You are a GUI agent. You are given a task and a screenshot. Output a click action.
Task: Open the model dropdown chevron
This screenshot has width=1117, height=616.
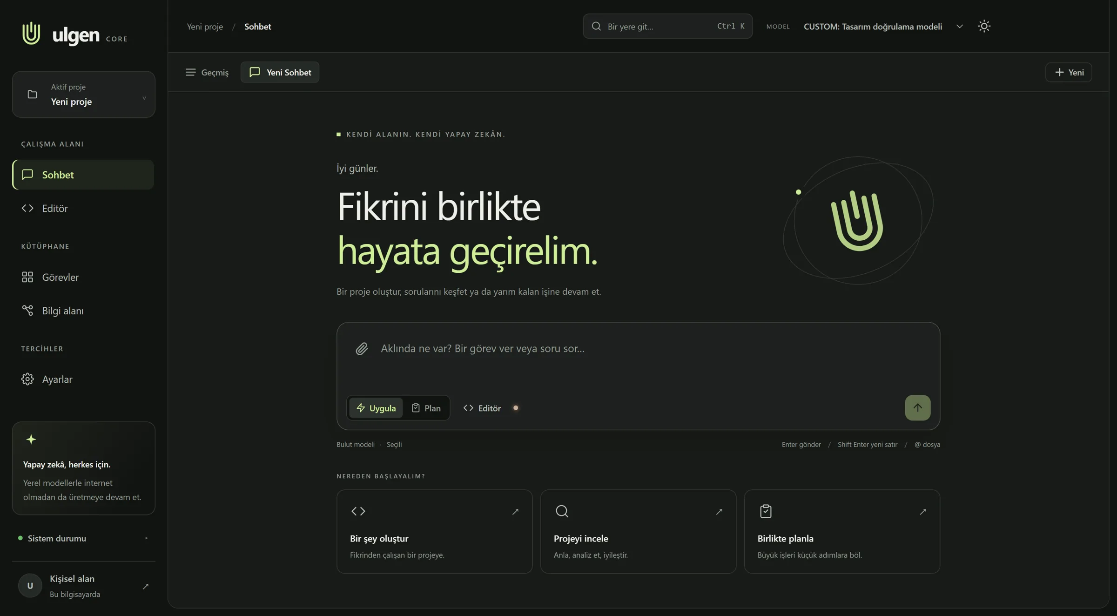point(960,27)
